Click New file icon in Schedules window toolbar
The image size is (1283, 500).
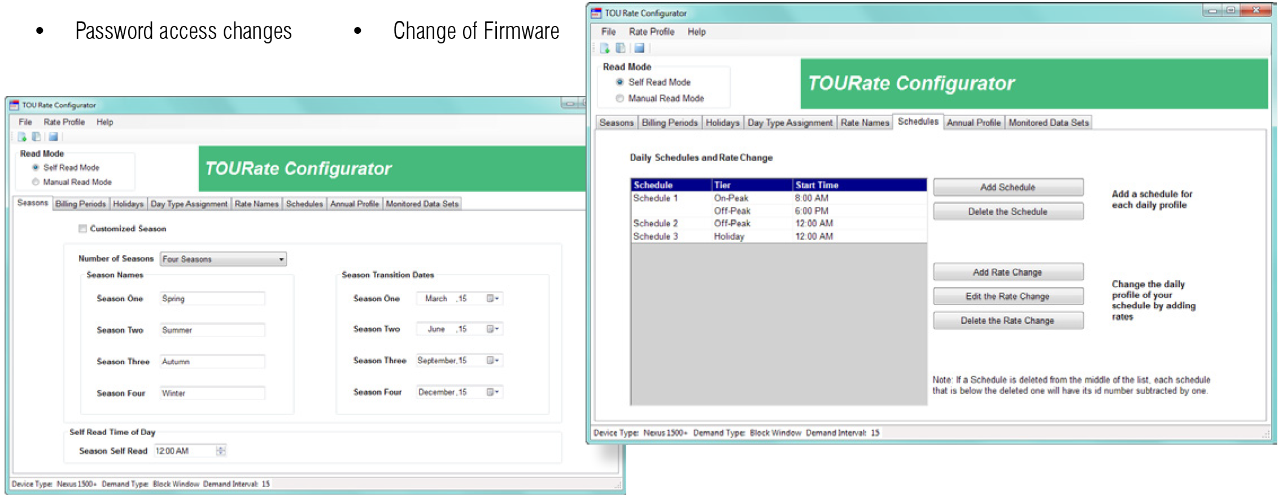pyautogui.click(x=605, y=48)
